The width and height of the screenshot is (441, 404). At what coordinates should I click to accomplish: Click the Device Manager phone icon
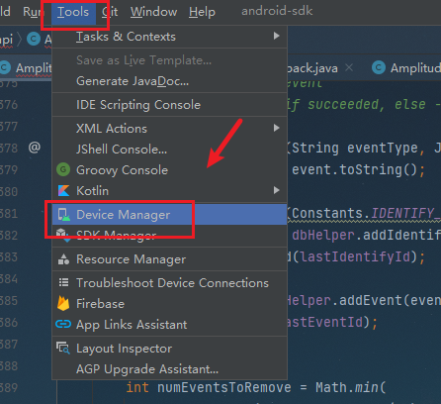point(63,215)
